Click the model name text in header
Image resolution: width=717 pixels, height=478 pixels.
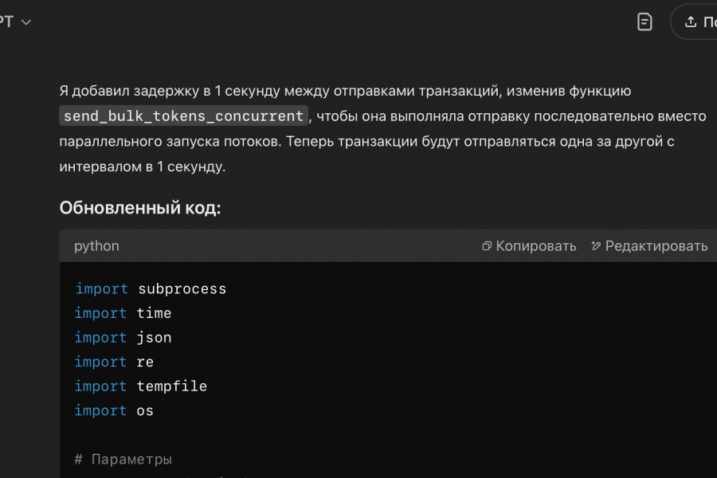click(7, 22)
